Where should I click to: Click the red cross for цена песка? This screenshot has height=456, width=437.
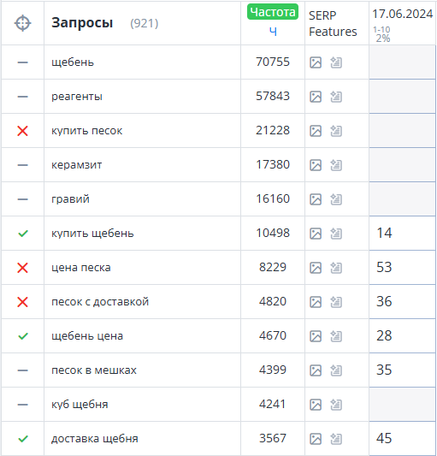click(23, 268)
